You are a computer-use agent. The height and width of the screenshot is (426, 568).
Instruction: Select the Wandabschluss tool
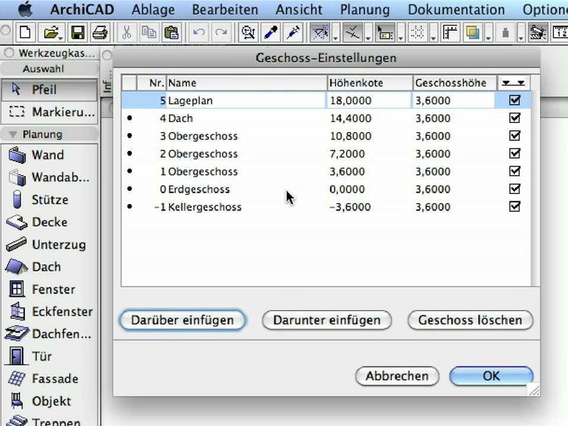tap(50, 177)
